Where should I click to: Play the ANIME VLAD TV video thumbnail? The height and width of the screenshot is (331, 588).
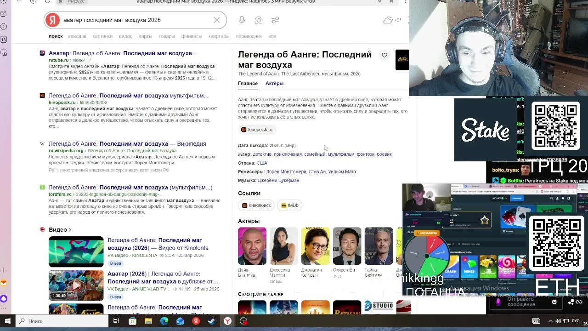click(x=76, y=285)
